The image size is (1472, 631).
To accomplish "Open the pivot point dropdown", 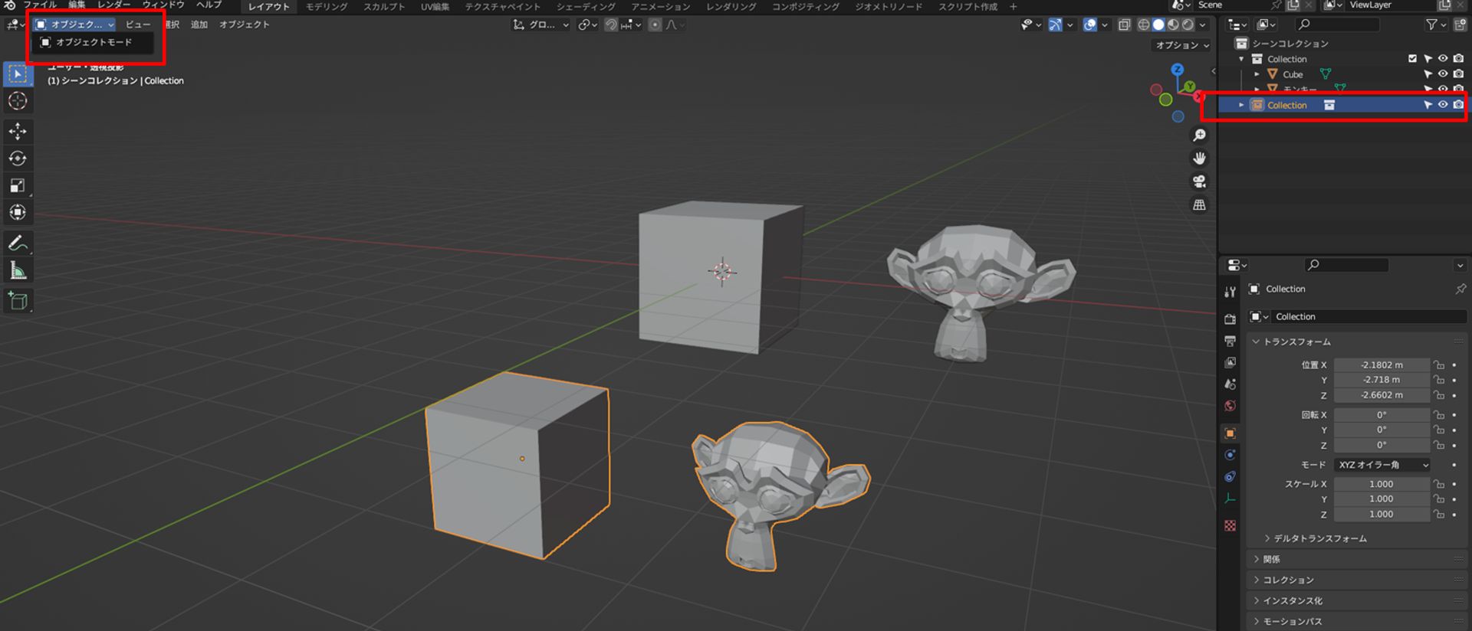I will (x=587, y=25).
